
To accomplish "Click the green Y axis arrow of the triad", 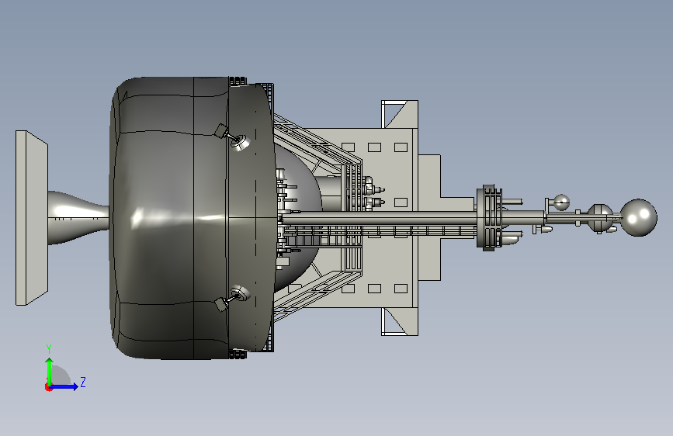I will pos(50,372).
